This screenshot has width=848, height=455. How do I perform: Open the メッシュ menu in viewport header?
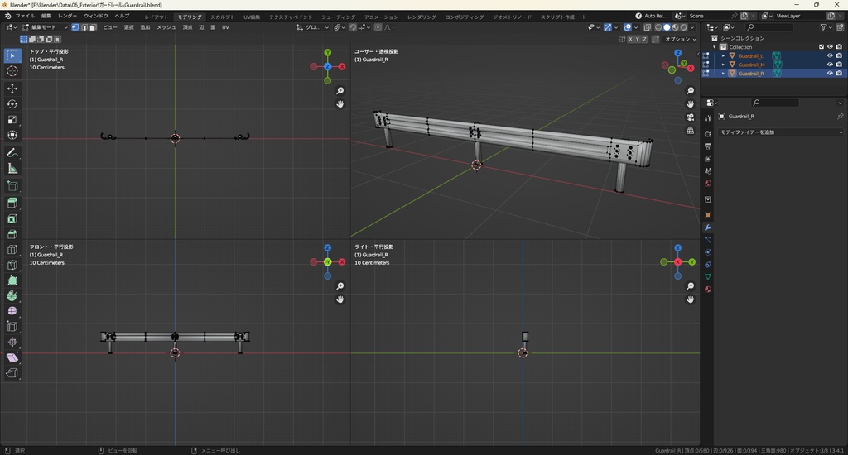tap(166, 27)
